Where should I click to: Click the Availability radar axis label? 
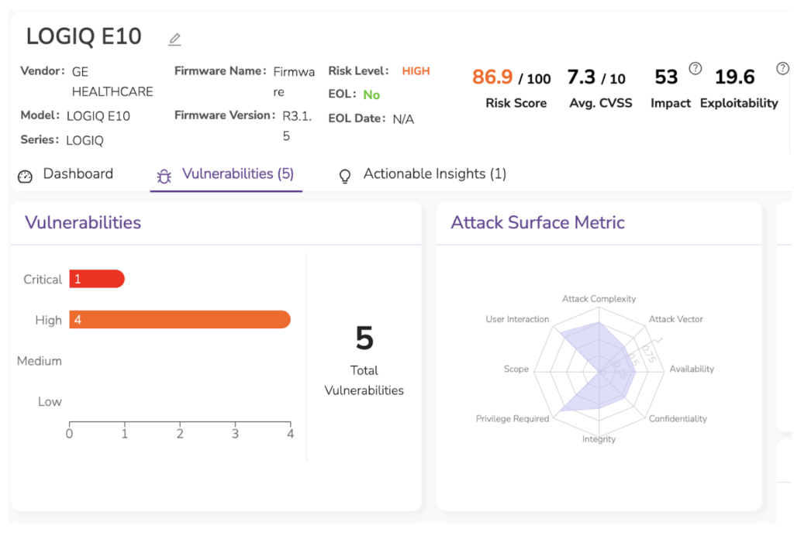(x=692, y=369)
